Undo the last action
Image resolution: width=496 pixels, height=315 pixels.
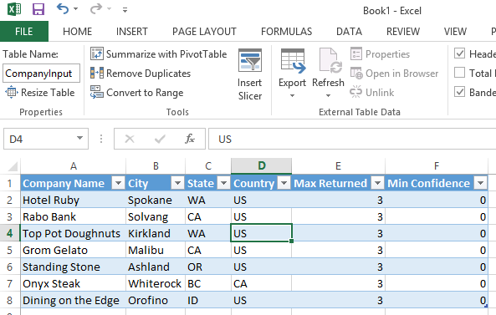pos(63,9)
